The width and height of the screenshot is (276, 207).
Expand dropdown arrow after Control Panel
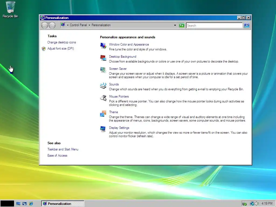coord(89,25)
